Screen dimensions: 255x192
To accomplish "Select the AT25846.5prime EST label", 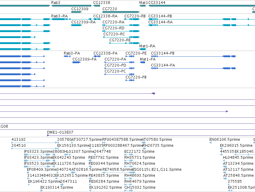I will pyautogui.click(x=238, y=176).
